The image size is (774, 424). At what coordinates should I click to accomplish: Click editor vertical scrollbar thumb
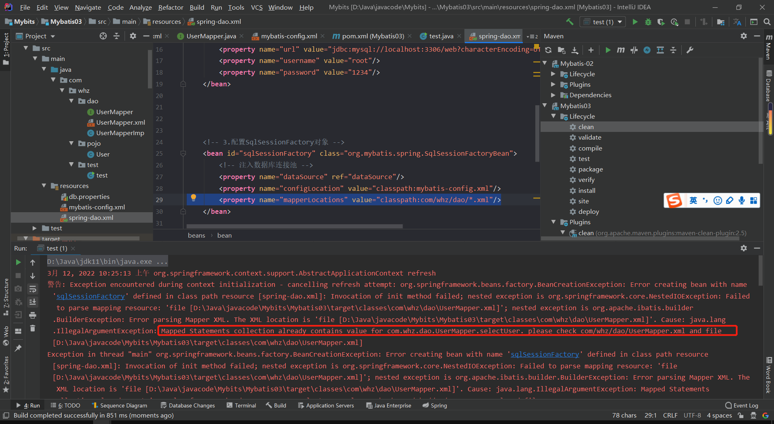[537, 133]
